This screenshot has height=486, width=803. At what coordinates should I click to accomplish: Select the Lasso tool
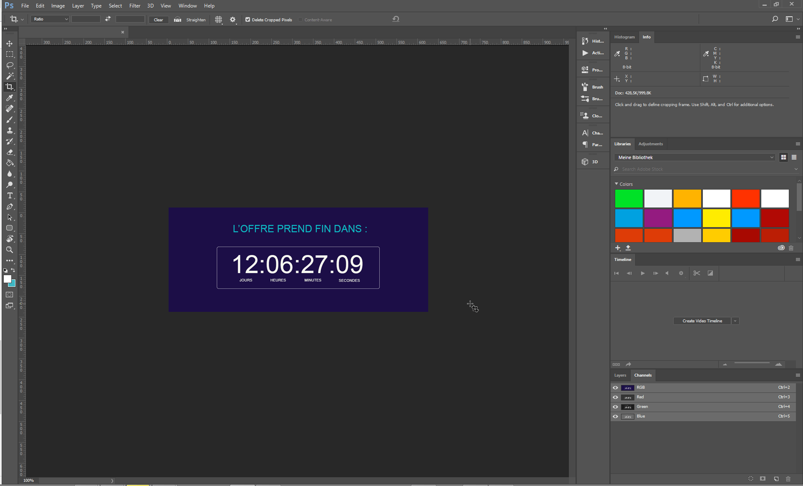(10, 65)
